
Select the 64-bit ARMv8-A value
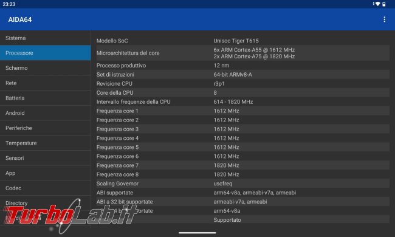[x=233, y=75]
